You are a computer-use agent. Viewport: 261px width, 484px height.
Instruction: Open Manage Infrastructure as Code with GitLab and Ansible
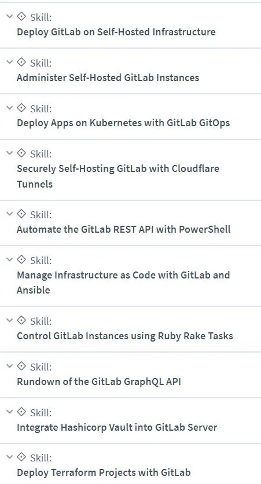click(123, 283)
